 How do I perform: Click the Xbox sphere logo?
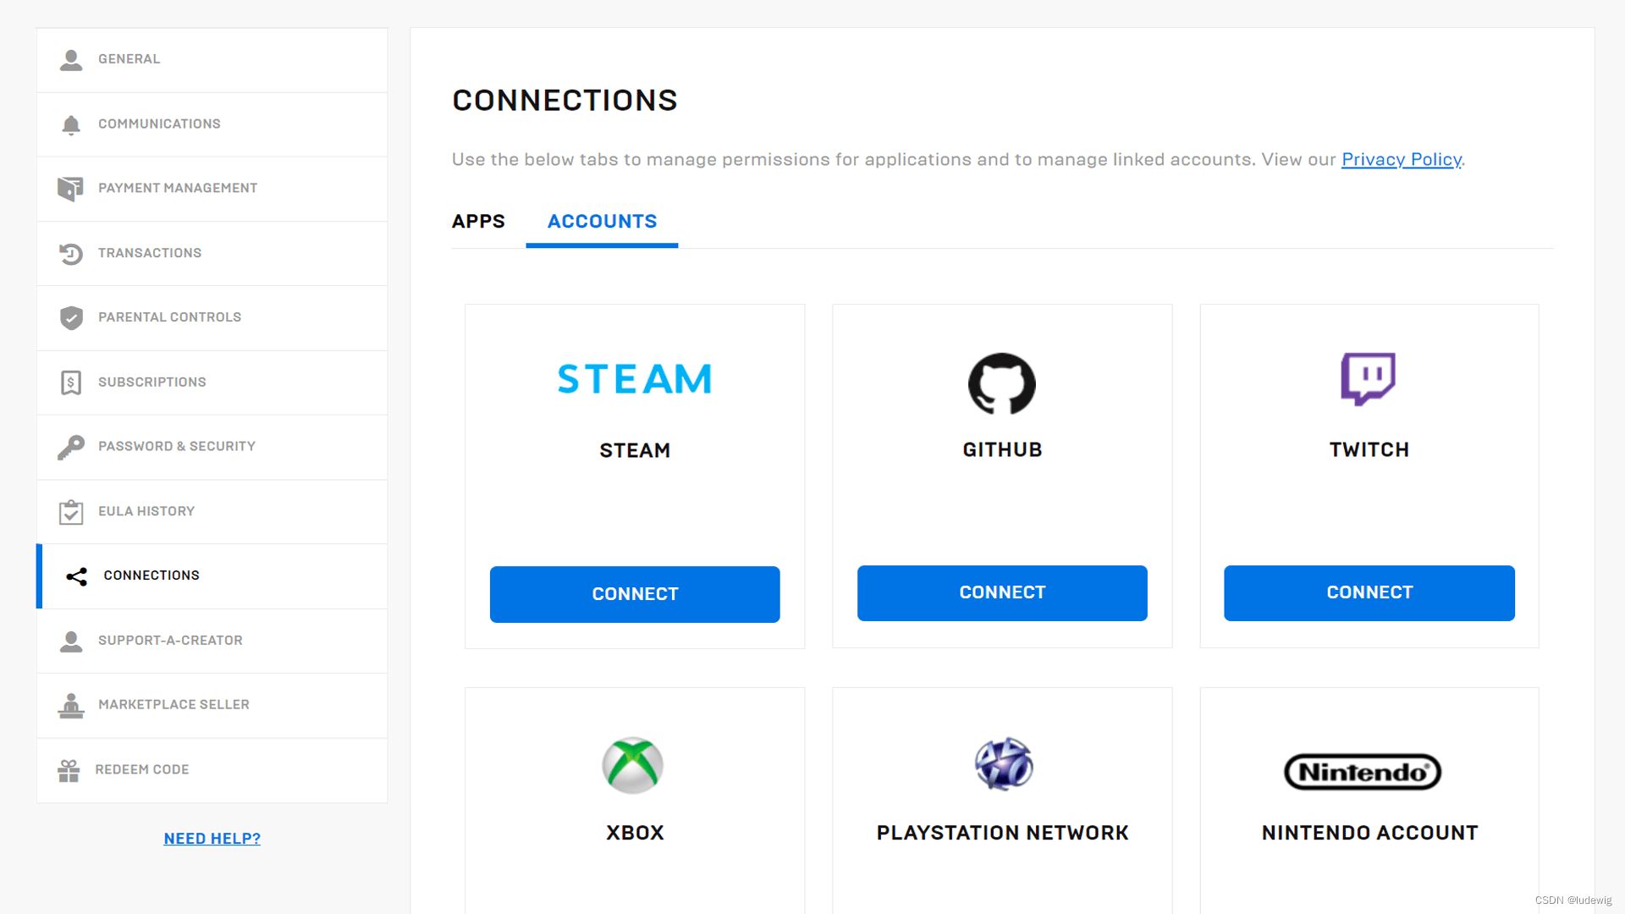pyautogui.click(x=633, y=765)
